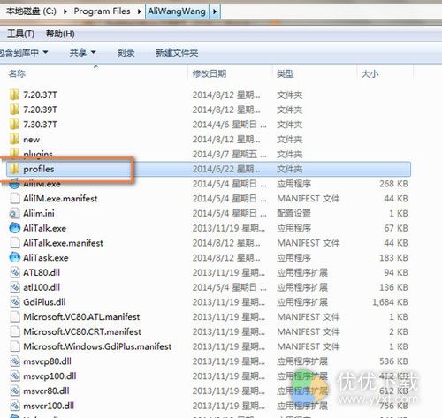Click the Aliim.ini settings file icon
The width and height of the screenshot is (442, 418).
pos(14,213)
